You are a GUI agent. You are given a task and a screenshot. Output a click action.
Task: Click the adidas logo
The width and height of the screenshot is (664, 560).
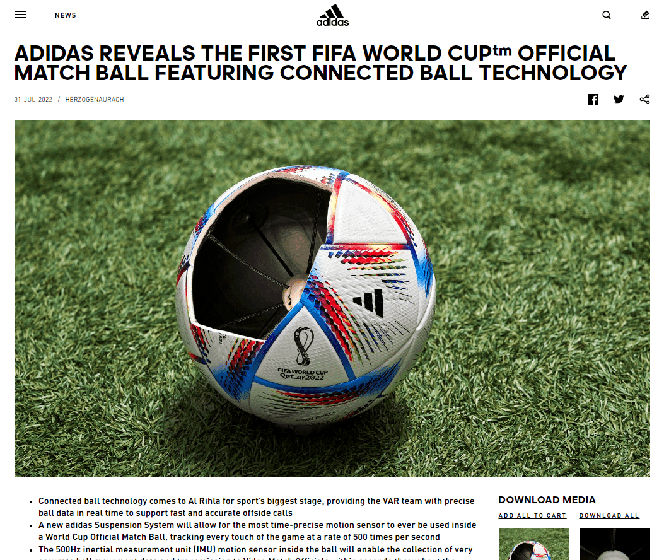pyautogui.click(x=332, y=16)
